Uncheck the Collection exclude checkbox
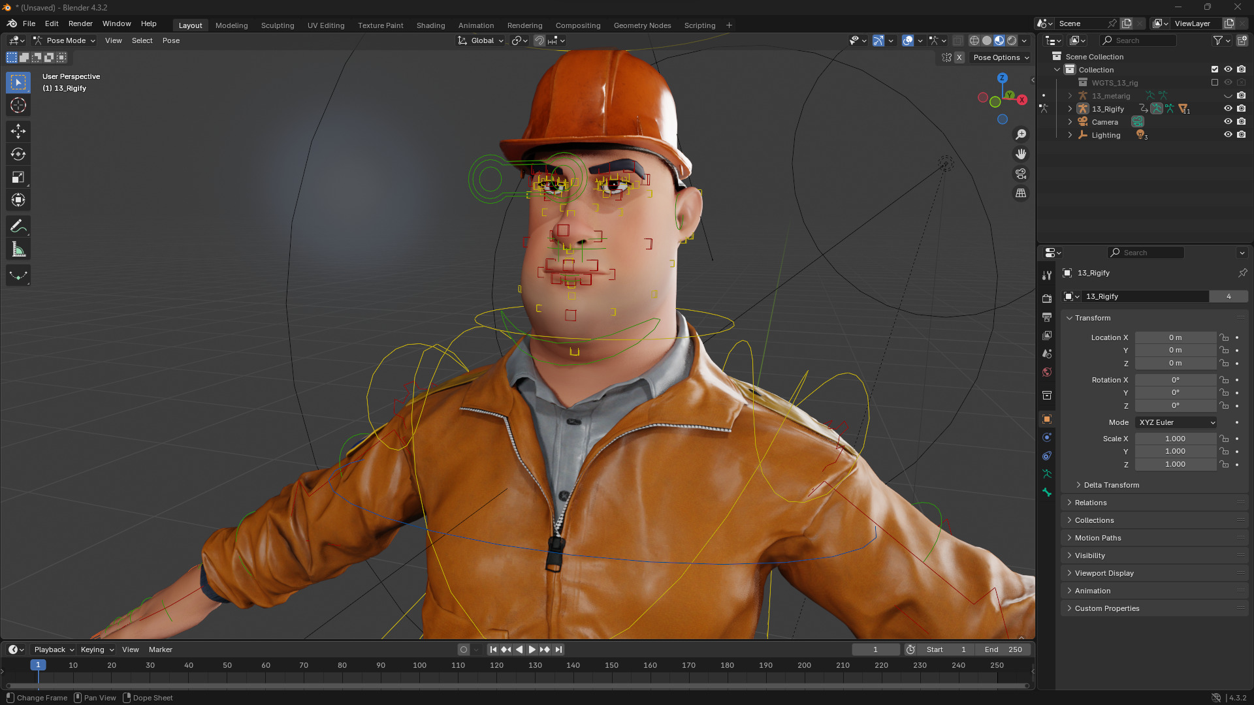This screenshot has width=1254, height=705. (1215, 70)
